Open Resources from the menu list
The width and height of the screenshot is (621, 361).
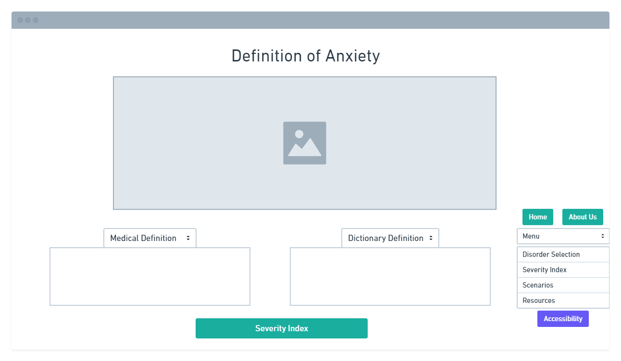point(563,301)
